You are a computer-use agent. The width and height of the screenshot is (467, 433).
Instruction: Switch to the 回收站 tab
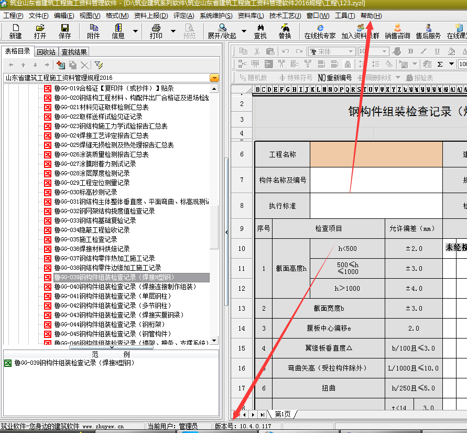click(x=46, y=51)
